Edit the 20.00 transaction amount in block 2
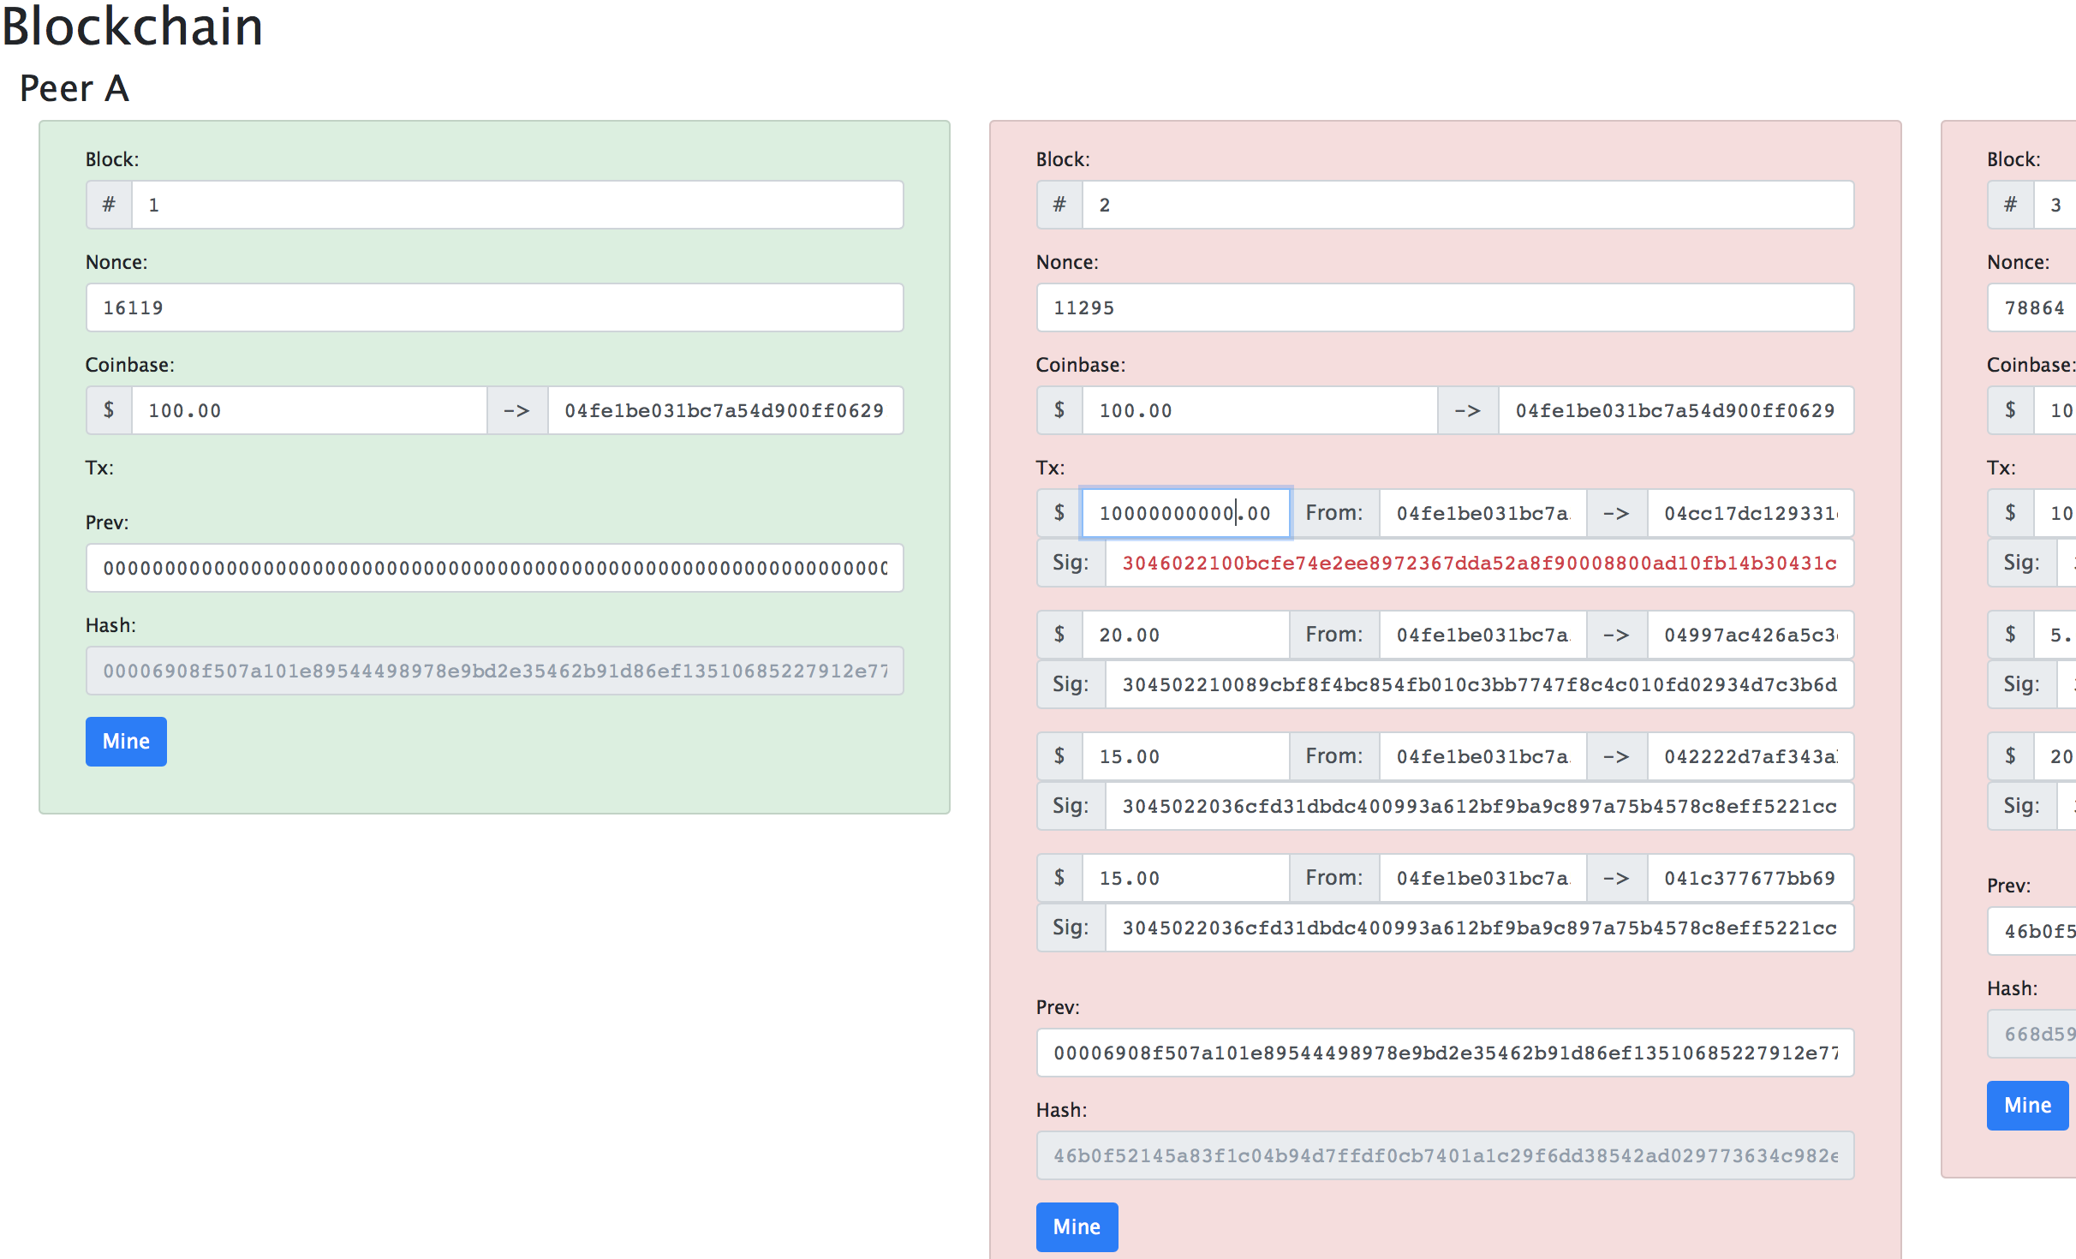Viewport: 2076px width, 1259px height. 1185,635
